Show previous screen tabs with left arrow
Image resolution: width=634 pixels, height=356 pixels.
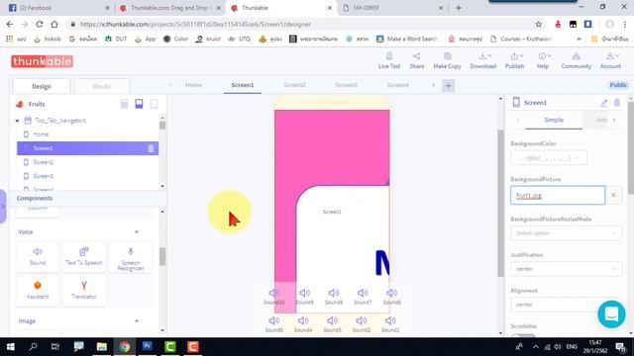coord(170,85)
